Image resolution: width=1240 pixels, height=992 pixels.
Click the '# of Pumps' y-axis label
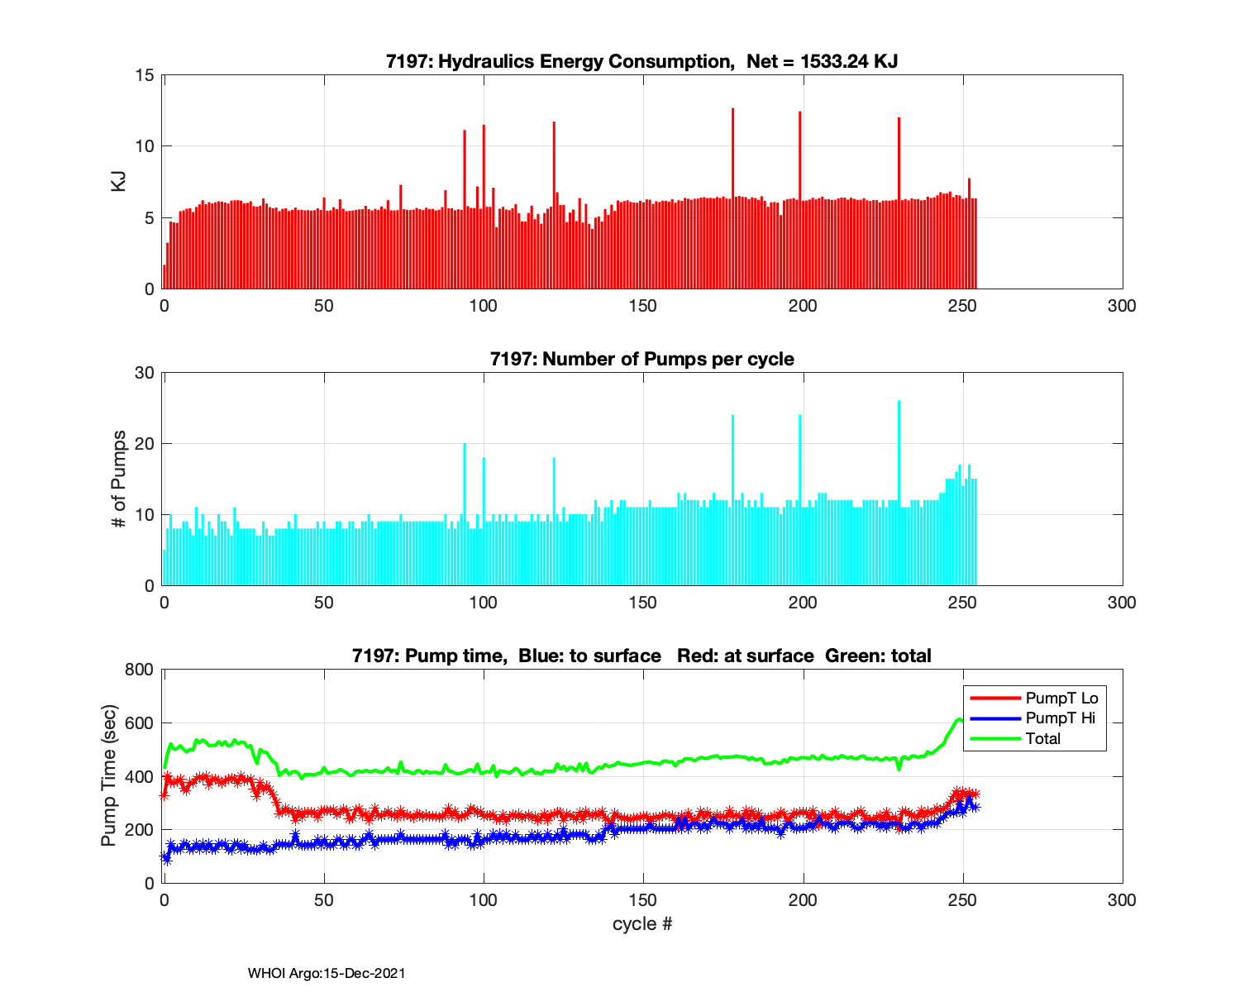(x=119, y=479)
